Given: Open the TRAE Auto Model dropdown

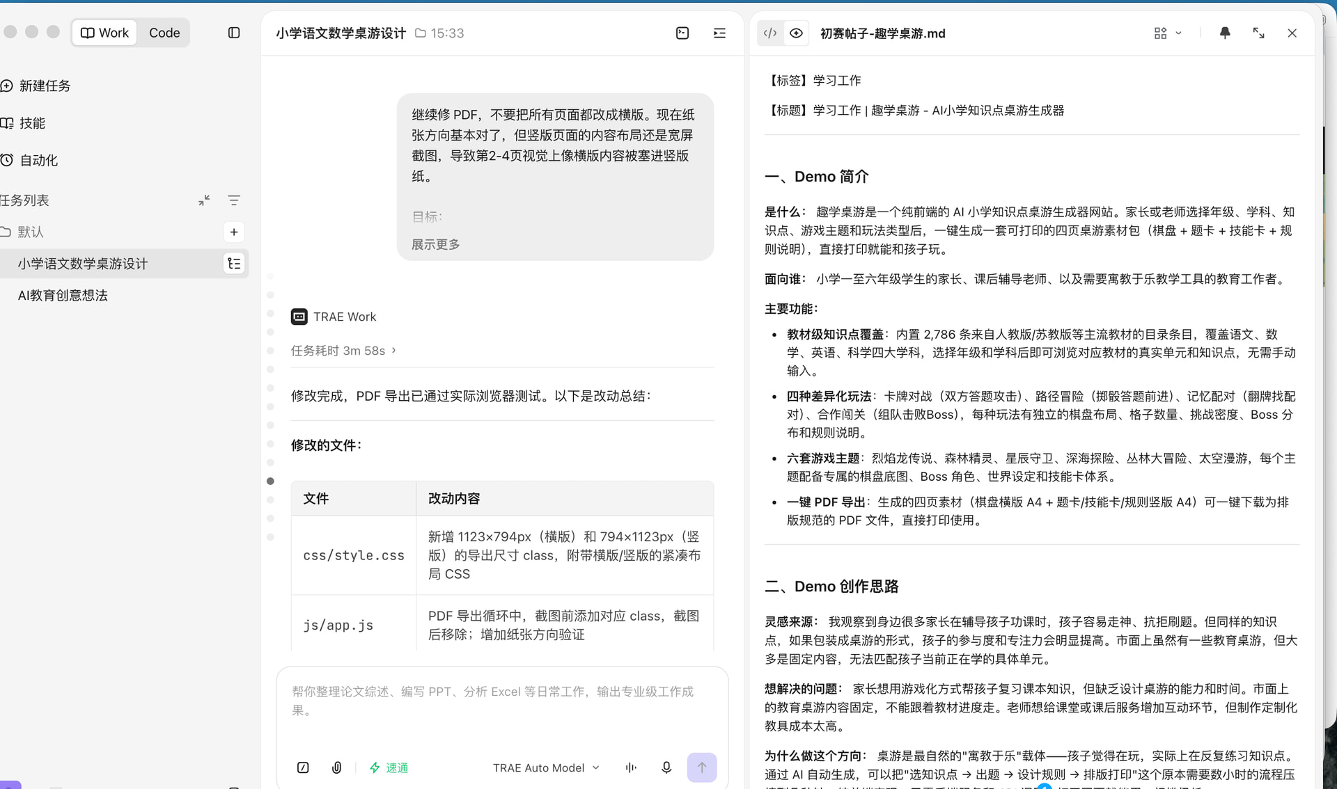Looking at the screenshot, I should [x=546, y=767].
